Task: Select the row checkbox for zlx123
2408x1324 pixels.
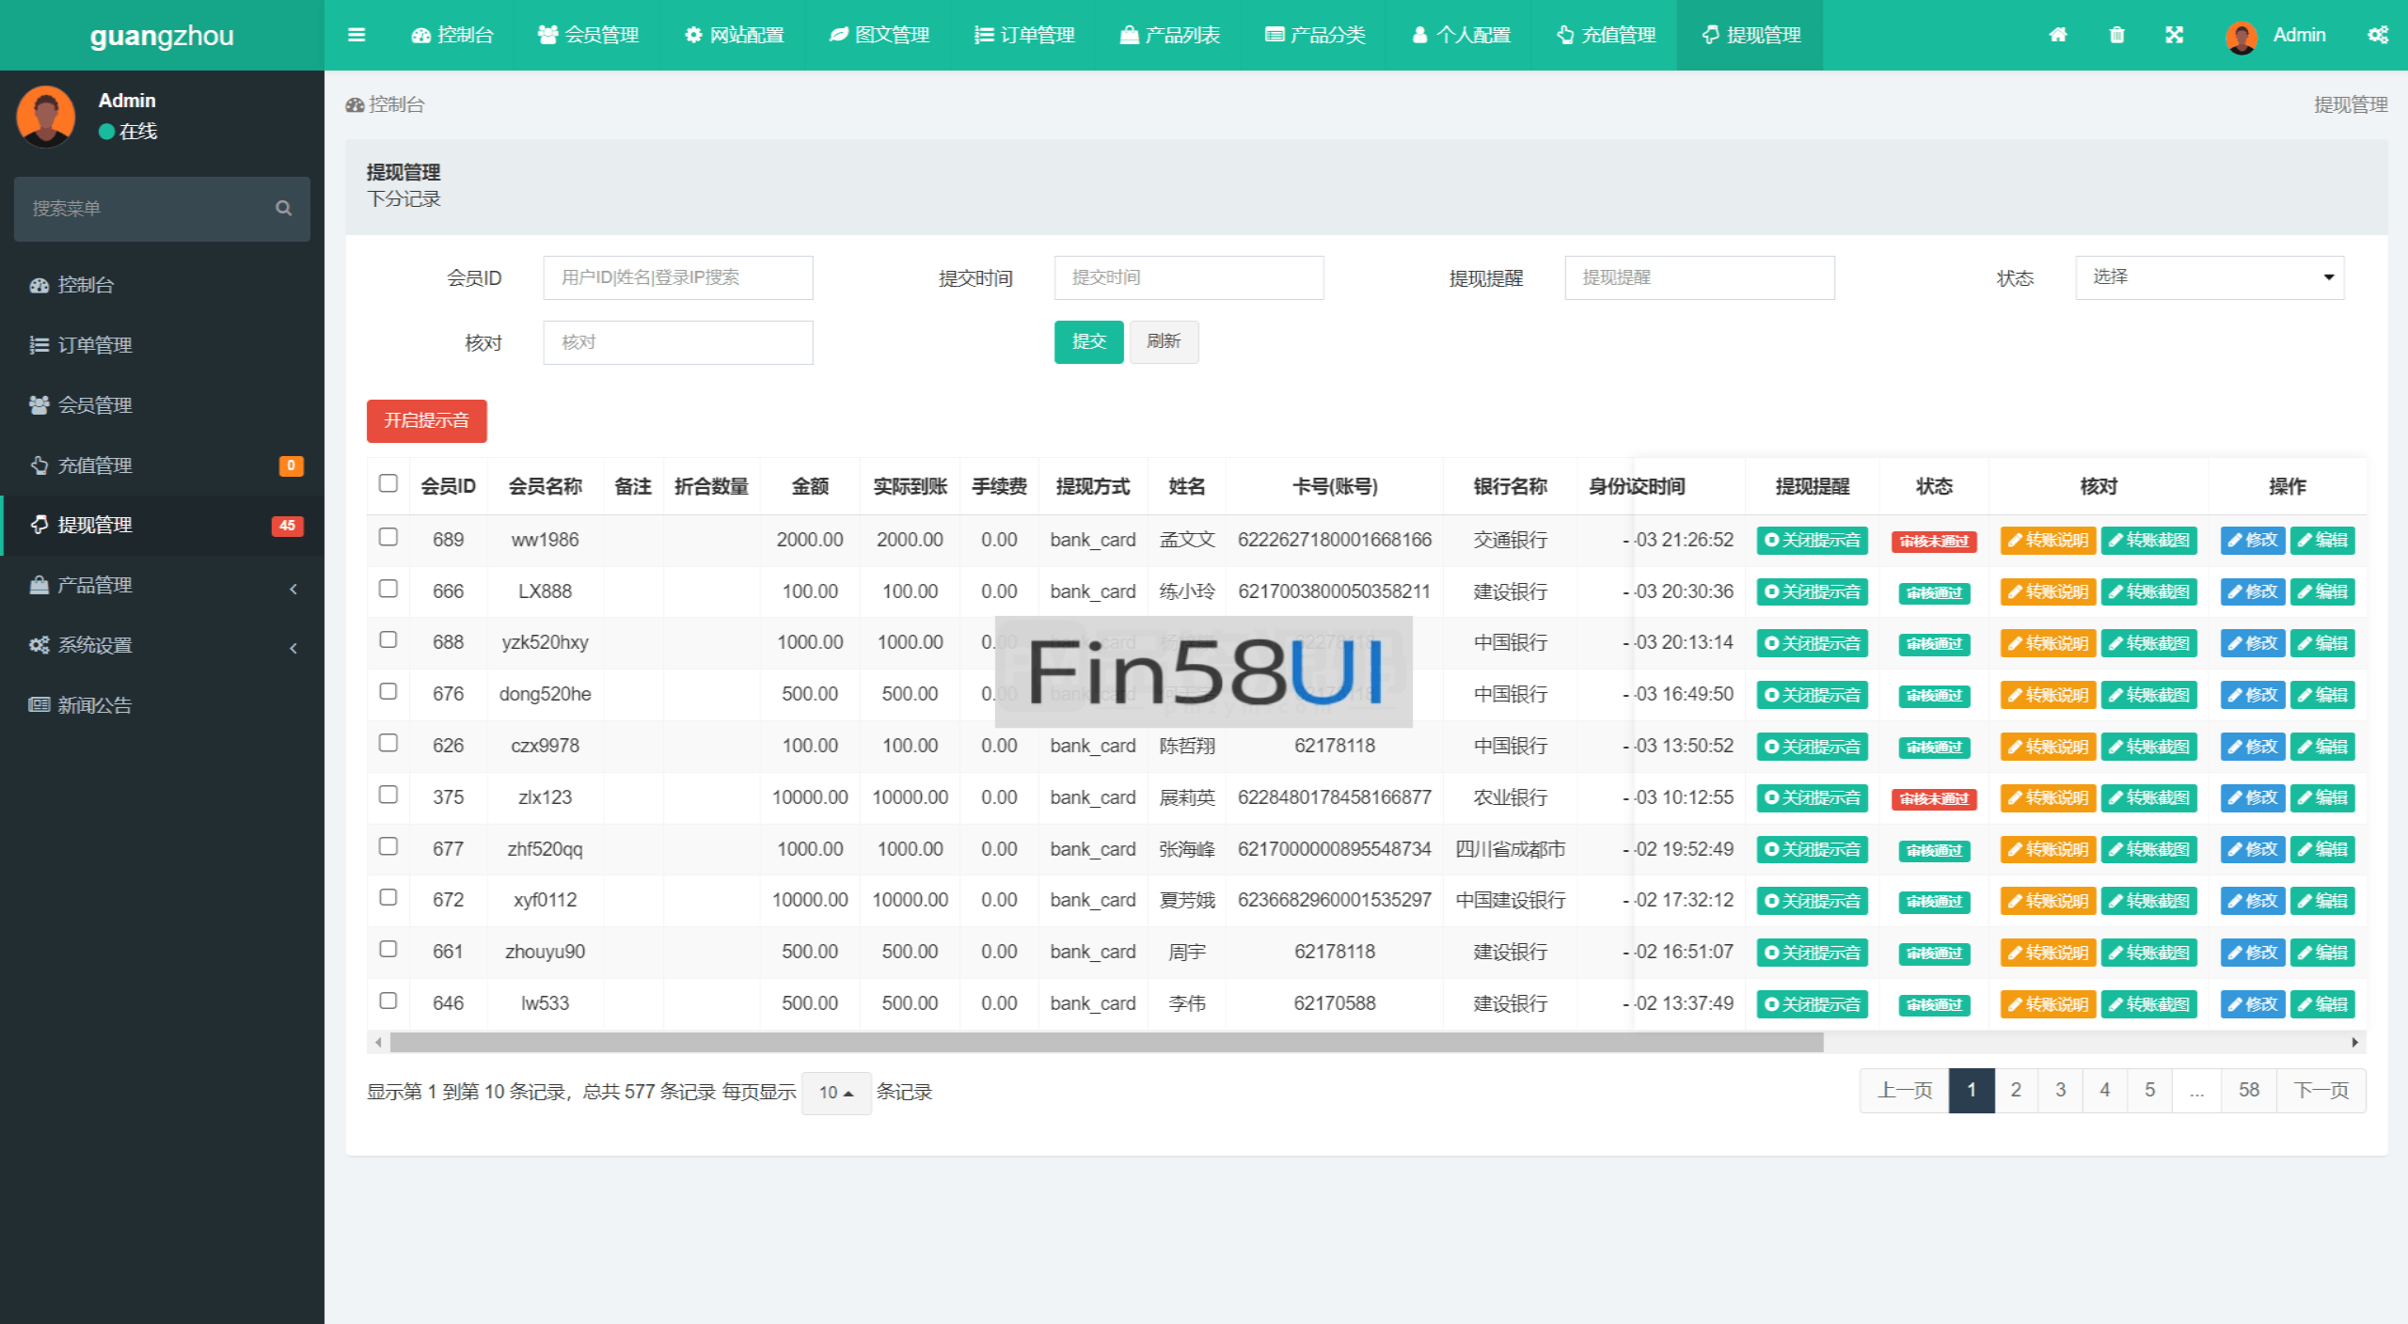Action: point(388,795)
